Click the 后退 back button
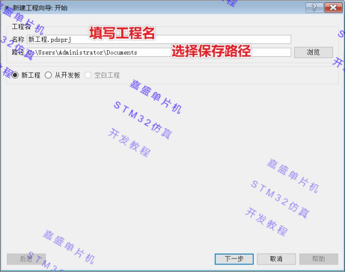This screenshot has height=272, width=345. (26, 259)
